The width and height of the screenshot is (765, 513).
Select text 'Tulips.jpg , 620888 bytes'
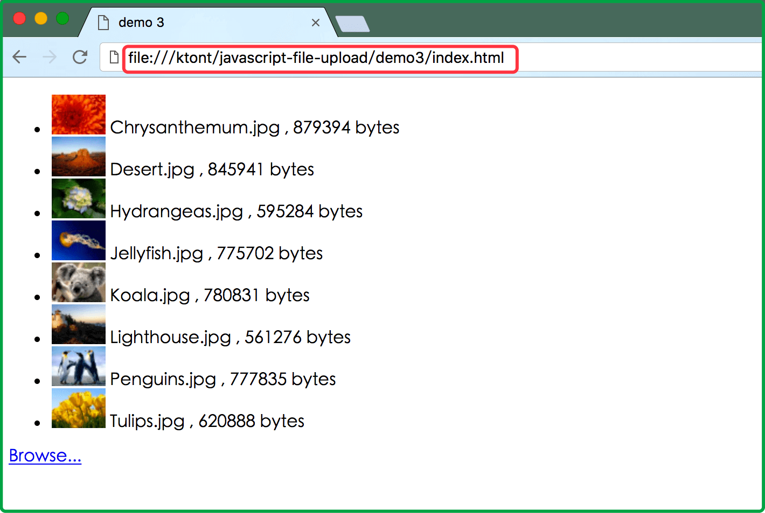click(x=207, y=421)
